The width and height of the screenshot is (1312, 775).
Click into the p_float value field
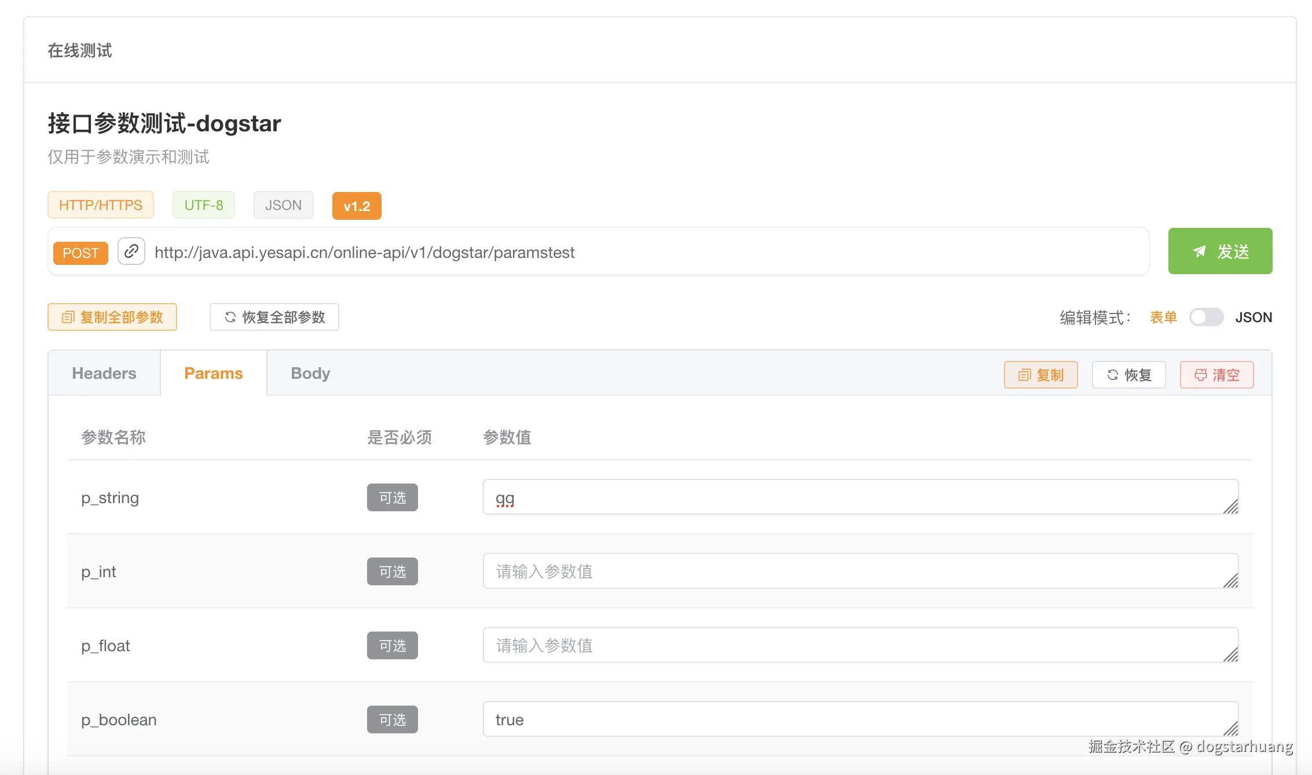click(x=857, y=645)
